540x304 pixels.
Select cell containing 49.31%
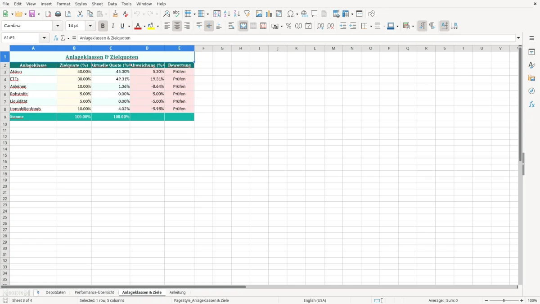point(111,79)
